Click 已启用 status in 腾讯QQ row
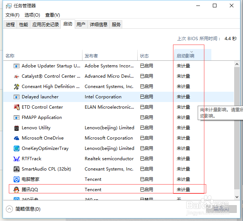Image resolution: width=243 pixels, height=221 pixels. [147, 190]
